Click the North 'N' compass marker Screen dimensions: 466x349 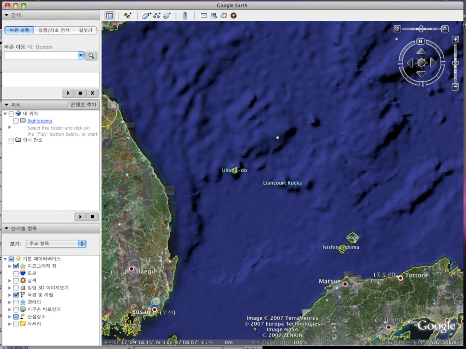pos(420,41)
